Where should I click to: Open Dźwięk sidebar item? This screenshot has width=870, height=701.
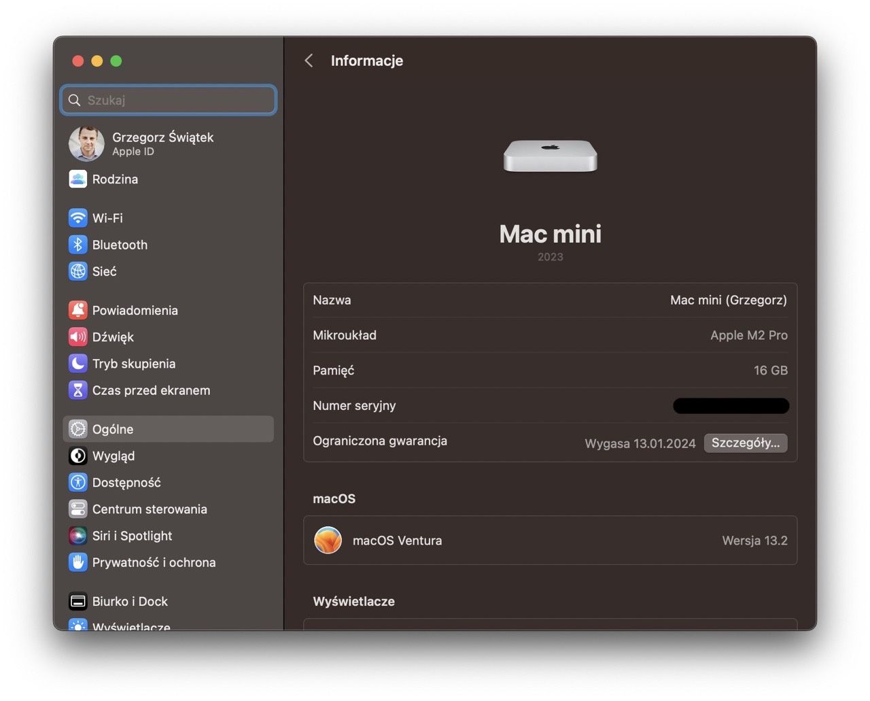click(x=113, y=337)
